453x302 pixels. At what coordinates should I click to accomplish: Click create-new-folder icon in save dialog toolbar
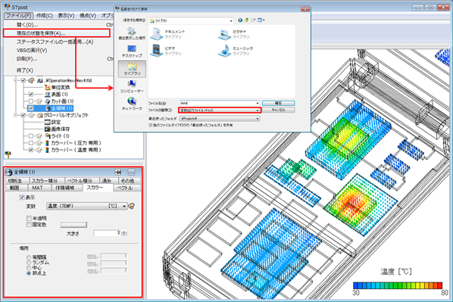(x=253, y=20)
